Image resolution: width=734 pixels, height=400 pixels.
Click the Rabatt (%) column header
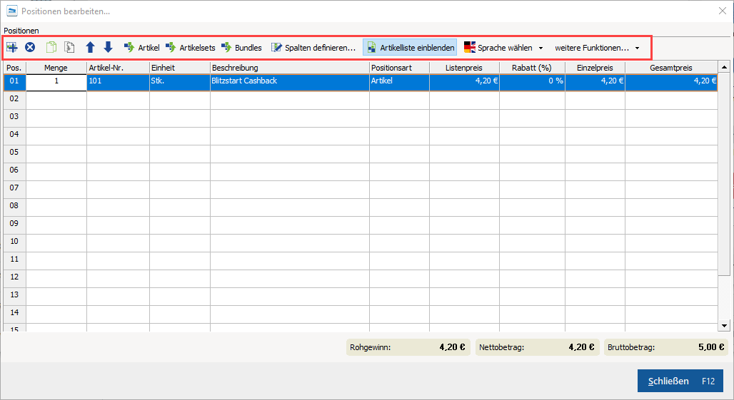532,68
